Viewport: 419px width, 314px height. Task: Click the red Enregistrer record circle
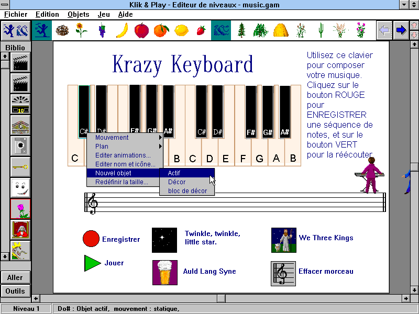coord(91,239)
